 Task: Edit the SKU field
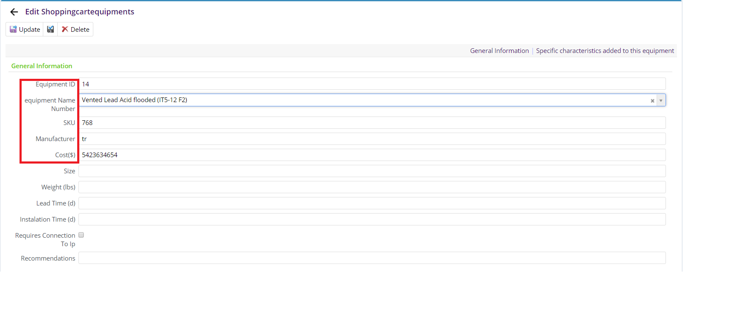coord(372,123)
